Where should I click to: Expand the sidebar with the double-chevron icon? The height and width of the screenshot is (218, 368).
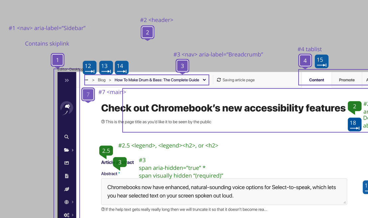pyautogui.click(x=67, y=80)
